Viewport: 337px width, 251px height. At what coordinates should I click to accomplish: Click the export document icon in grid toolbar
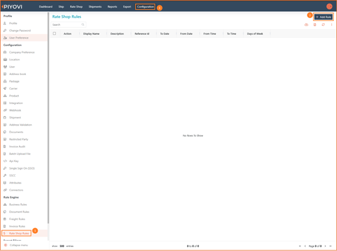315,25
